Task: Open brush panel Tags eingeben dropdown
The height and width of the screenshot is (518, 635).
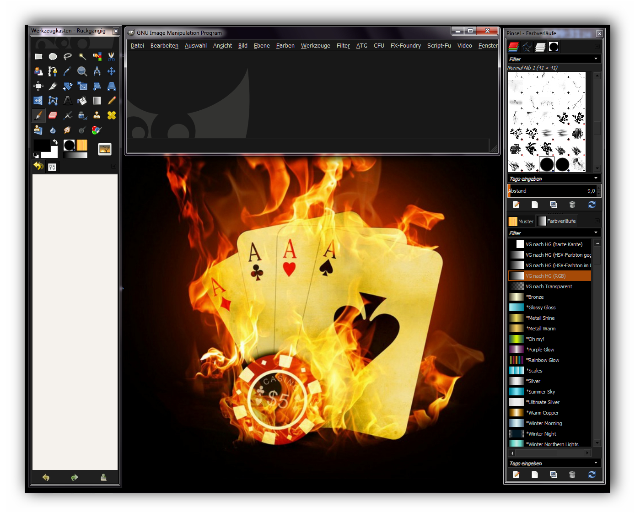Action: [x=596, y=178]
